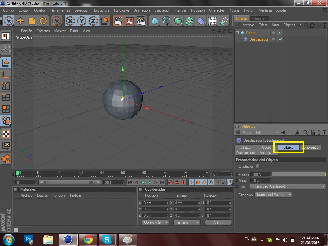Add a cube primitive object
This screenshot has width=328, height=246.
coord(155,21)
